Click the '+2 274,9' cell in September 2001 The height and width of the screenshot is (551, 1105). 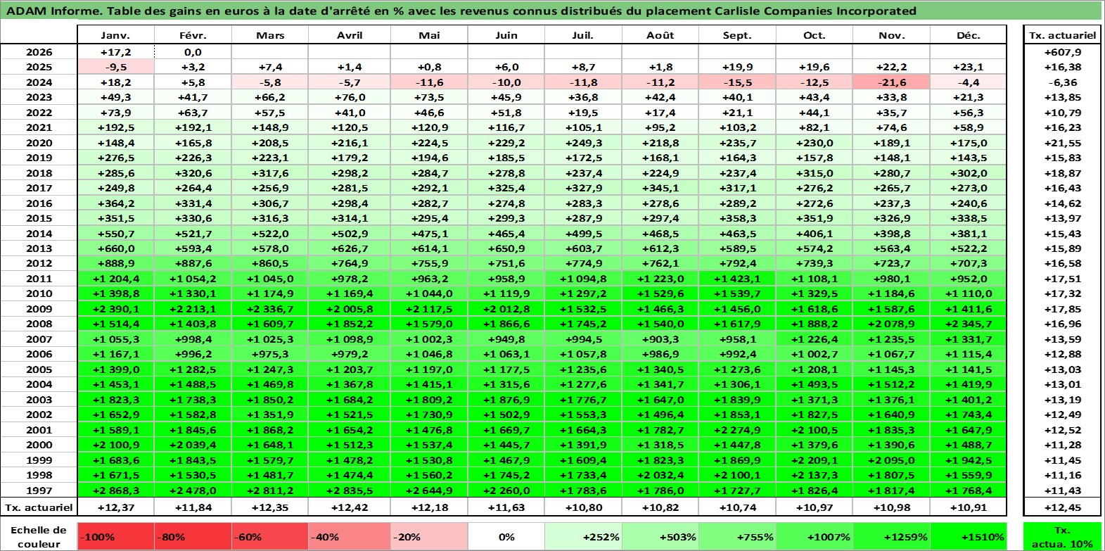[x=737, y=430]
